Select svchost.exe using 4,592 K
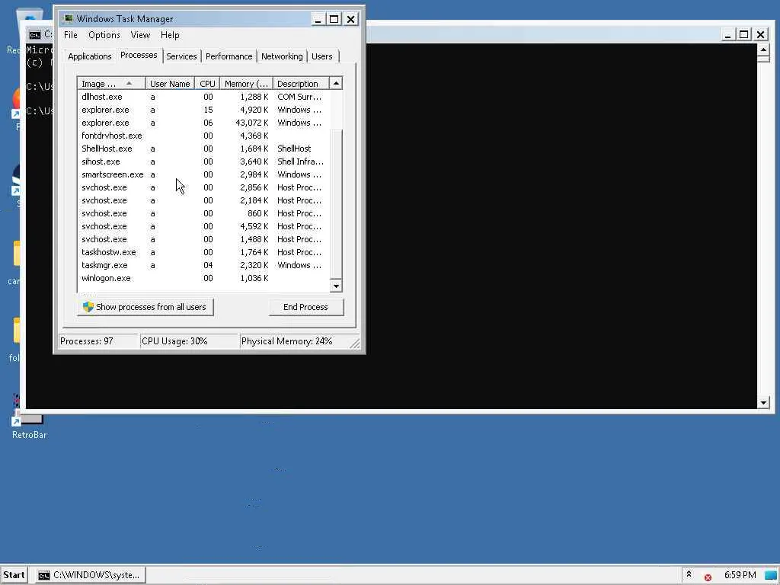780x585 pixels. (203, 226)
